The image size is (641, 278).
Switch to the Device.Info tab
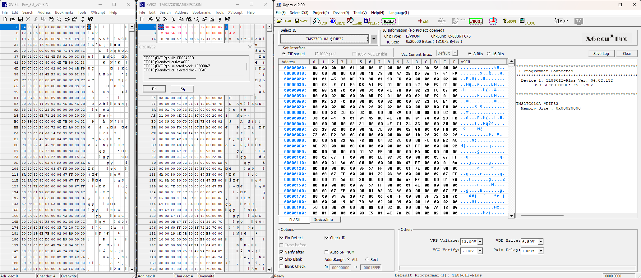click(323, 220)
